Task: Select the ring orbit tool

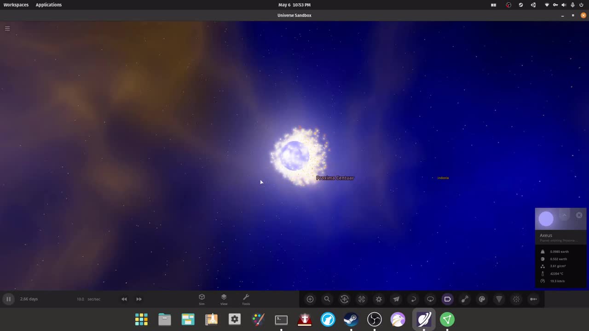Action: point(430,299)
